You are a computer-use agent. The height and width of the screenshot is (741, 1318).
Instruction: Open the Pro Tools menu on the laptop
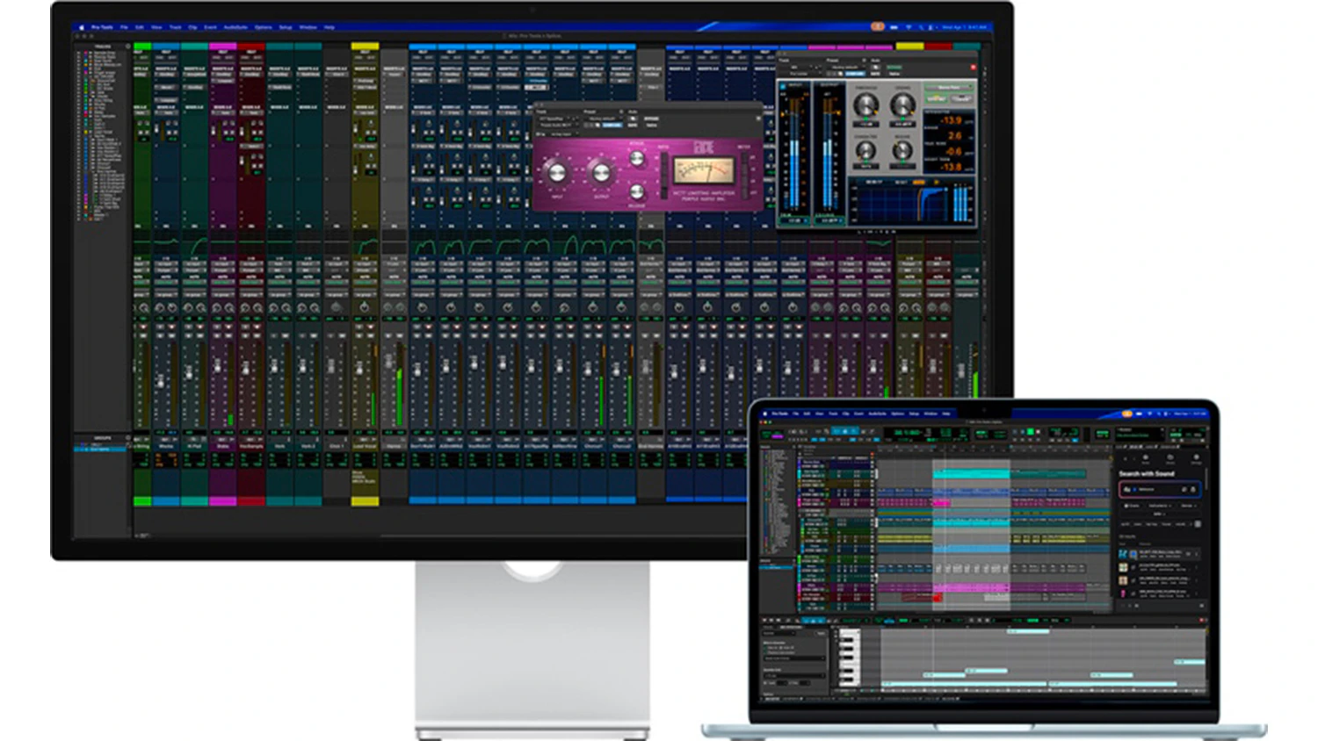coord(780,414)
